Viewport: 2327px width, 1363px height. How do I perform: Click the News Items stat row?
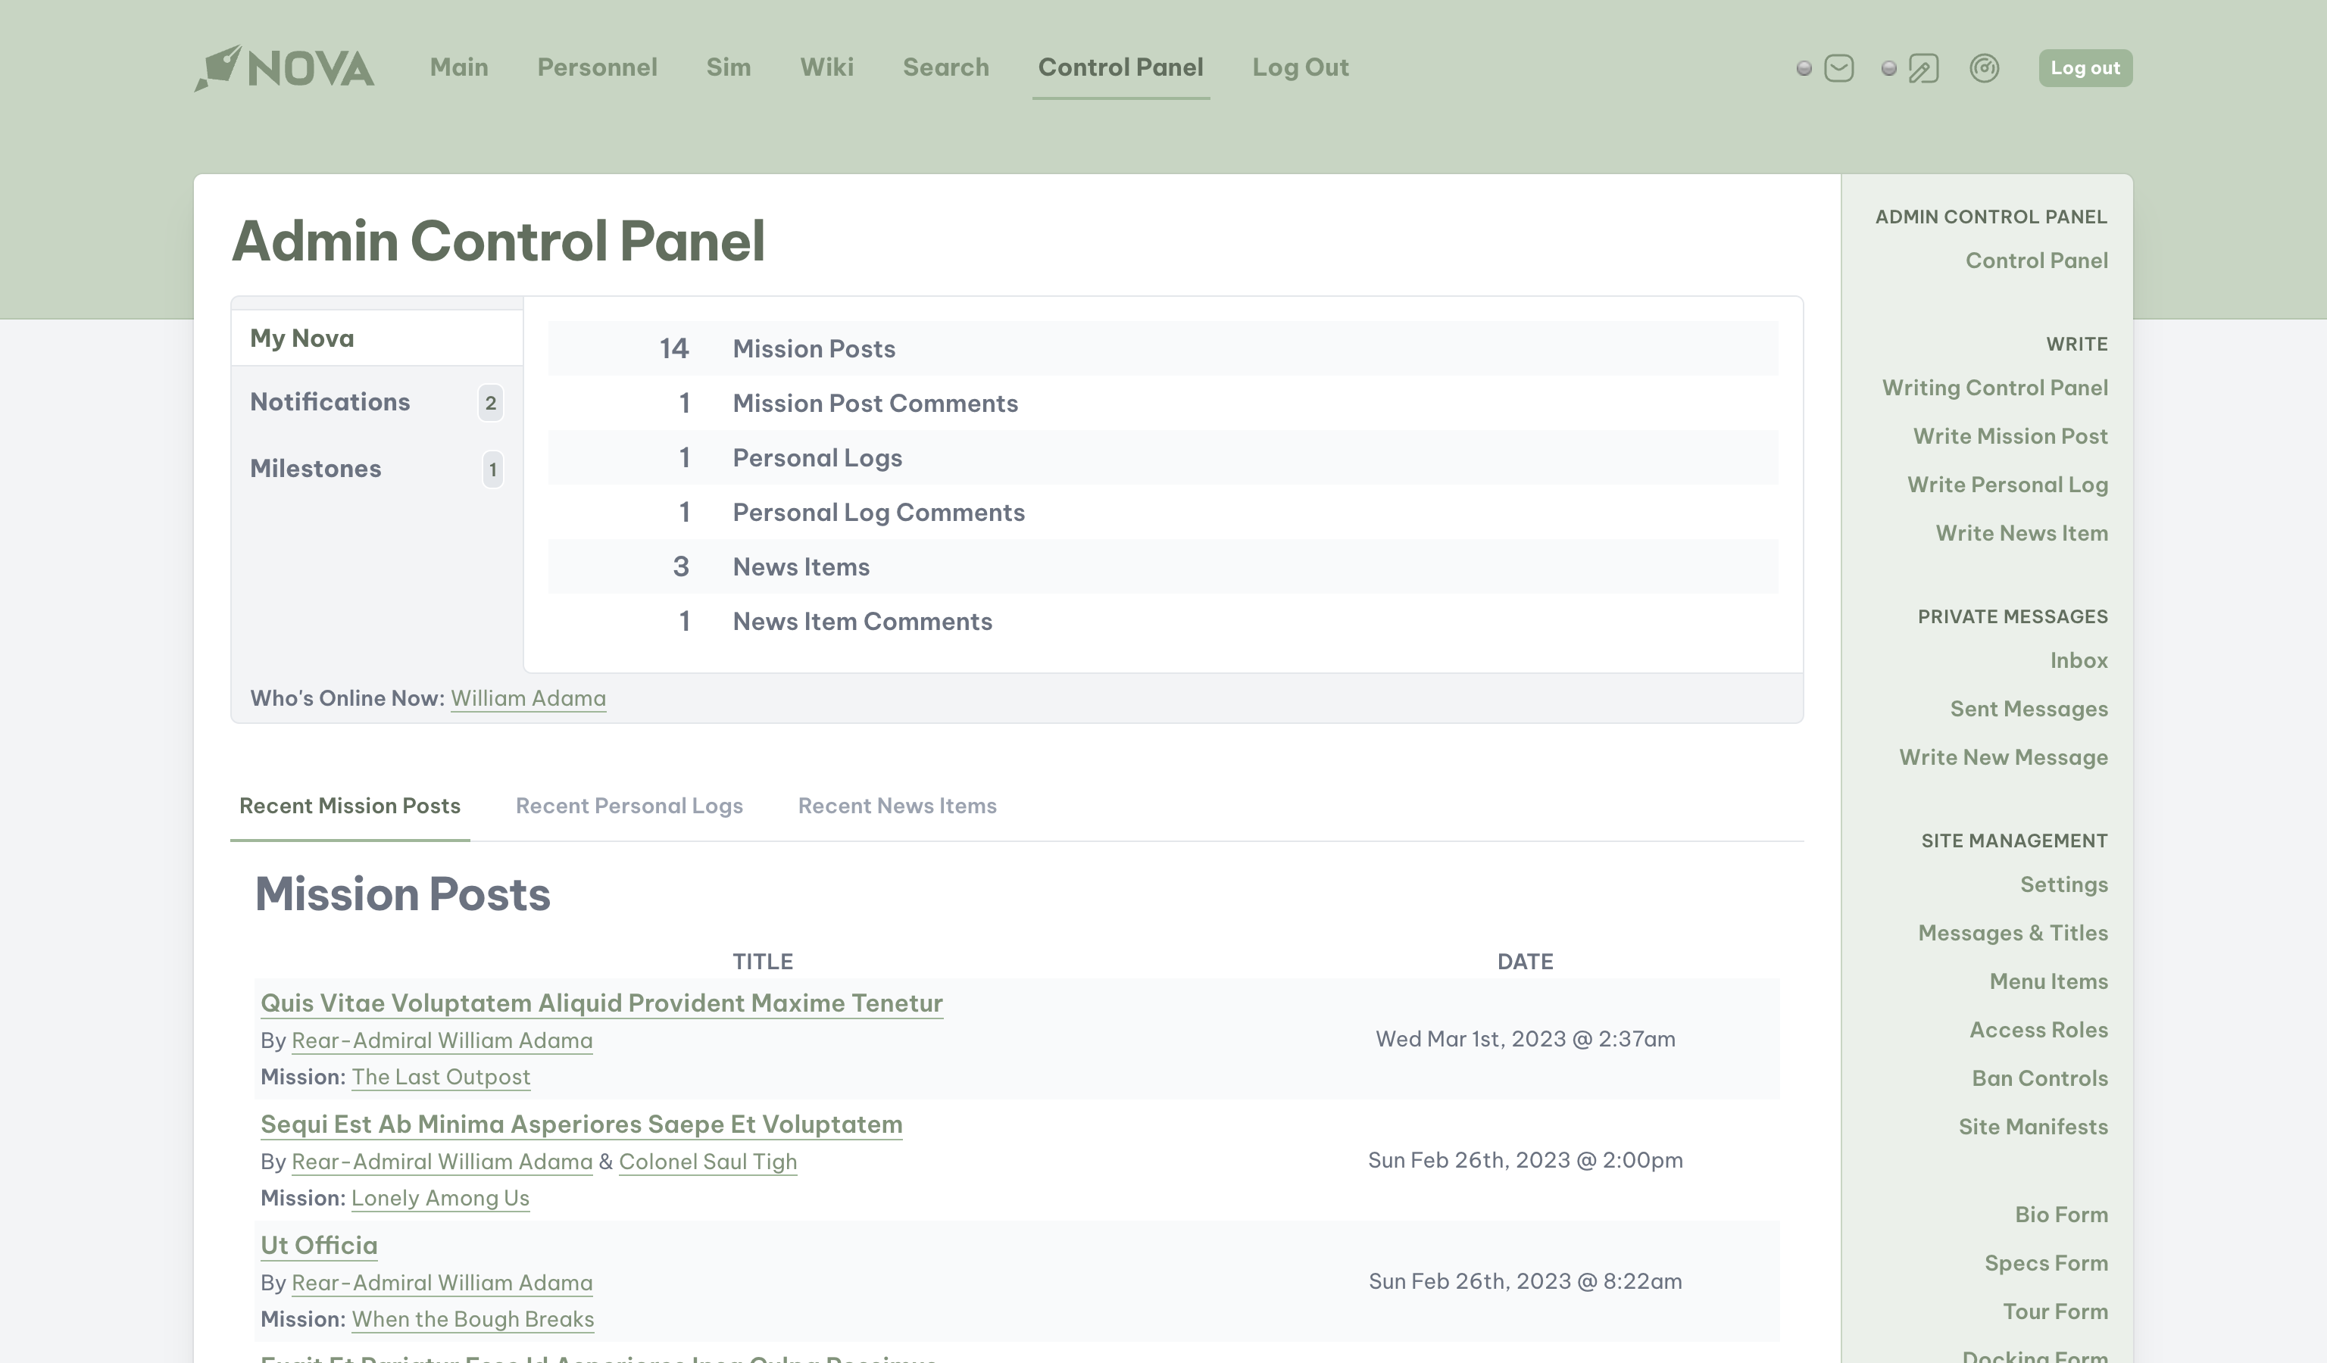pos(1163,566)
